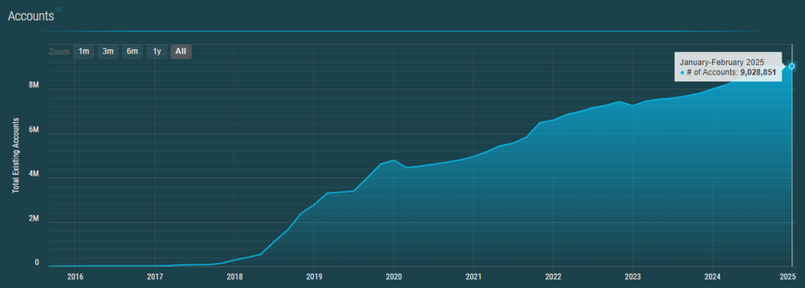Image resolution: width=805 pixels, height=288 pixels.
Task: Click the 2016 x-axis label
Action: pos(75,277)
